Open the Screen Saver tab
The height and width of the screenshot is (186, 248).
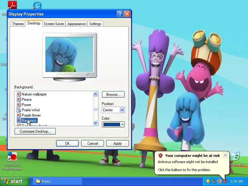pos(54,24)
